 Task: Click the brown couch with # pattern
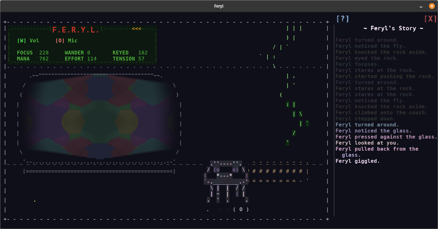278,172
